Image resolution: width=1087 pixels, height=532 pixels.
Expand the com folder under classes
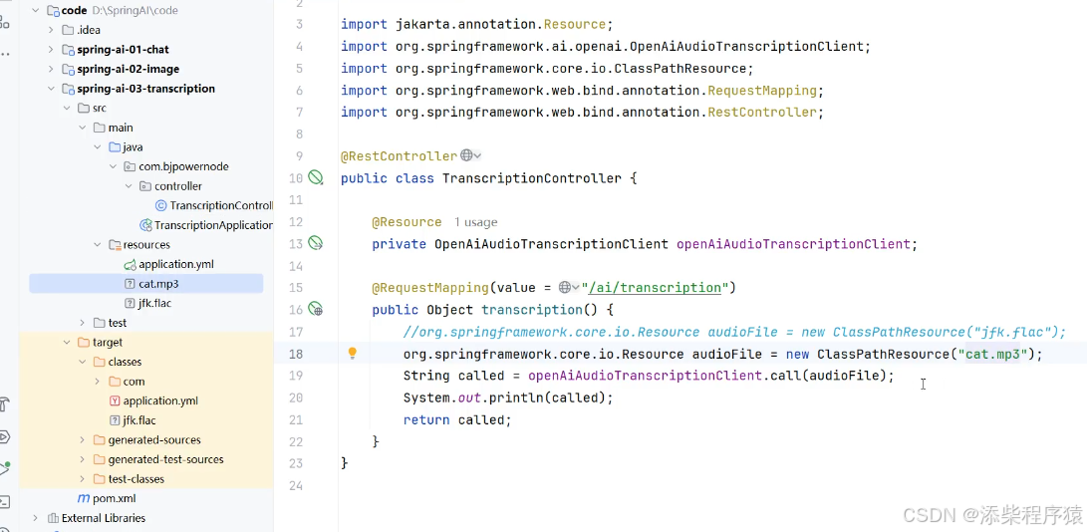97,382
